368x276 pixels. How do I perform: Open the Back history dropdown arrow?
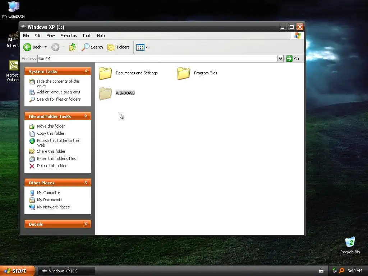45,47
